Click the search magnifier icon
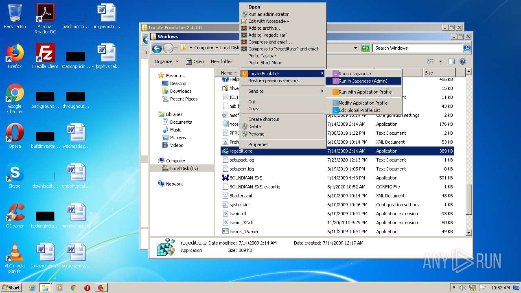521x293 pixels. tap(467, 48)
